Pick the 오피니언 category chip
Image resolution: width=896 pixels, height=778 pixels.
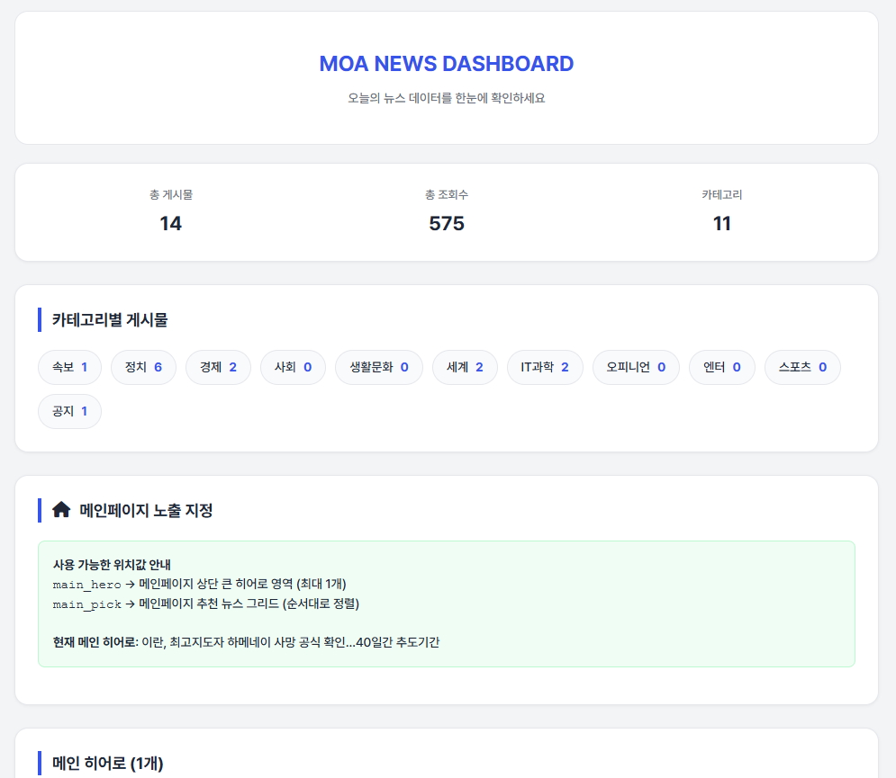point(636,367)
